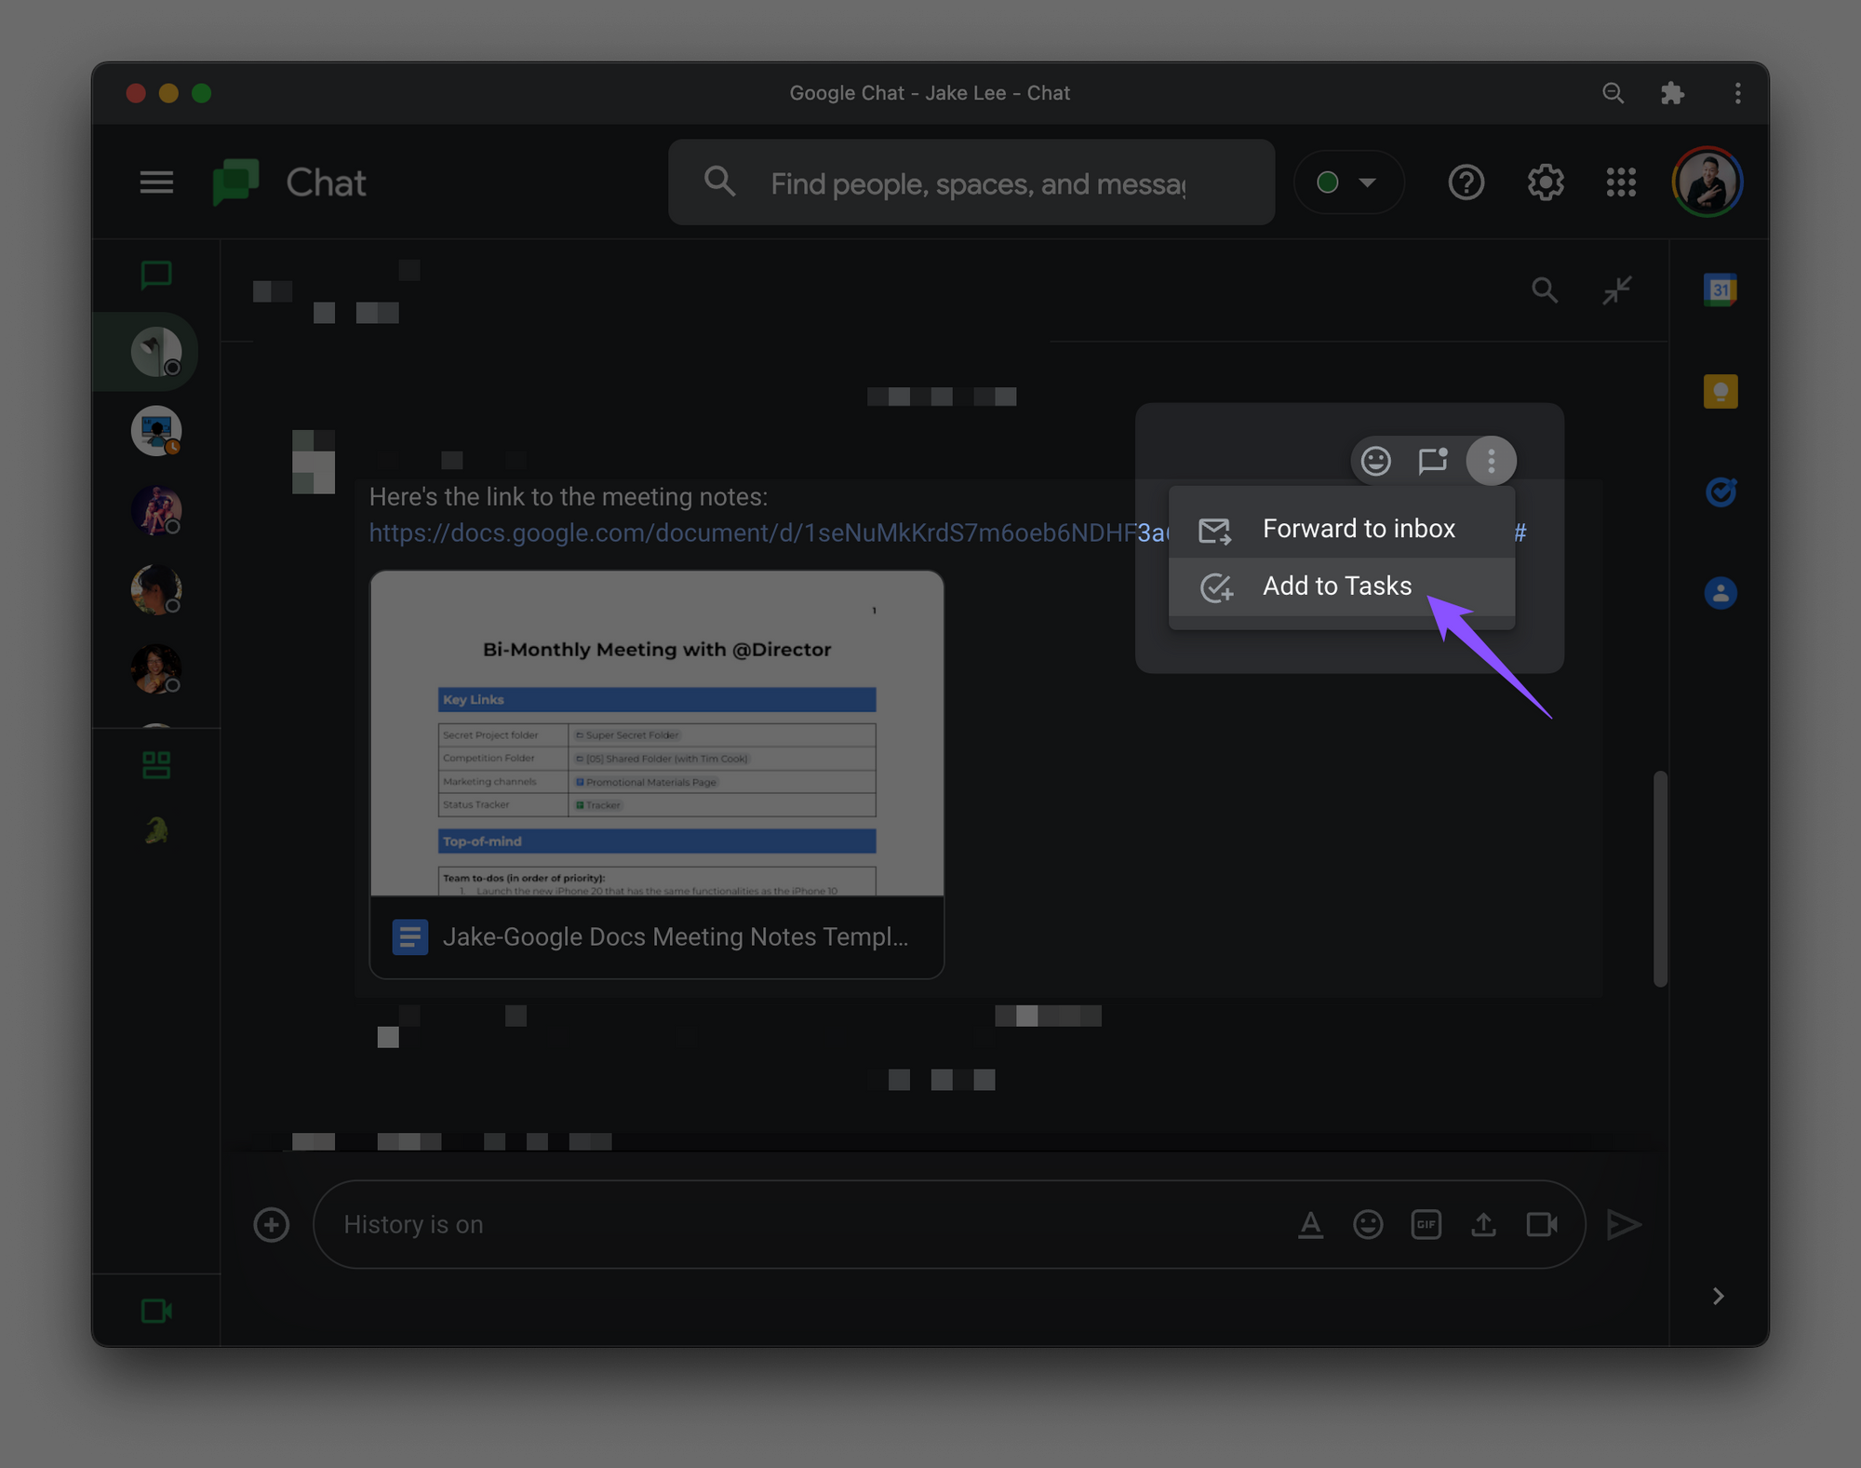Collapse the conversation view with arrows icon
The height and width of the screenshot is (1468, 1861).
1617,290
